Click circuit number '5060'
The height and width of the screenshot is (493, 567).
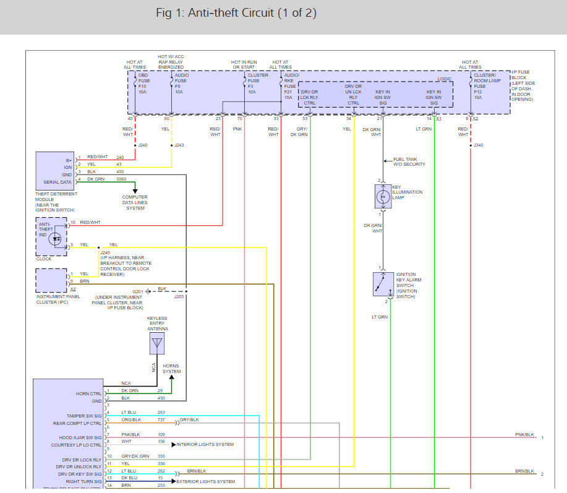(x=121, y=179)
